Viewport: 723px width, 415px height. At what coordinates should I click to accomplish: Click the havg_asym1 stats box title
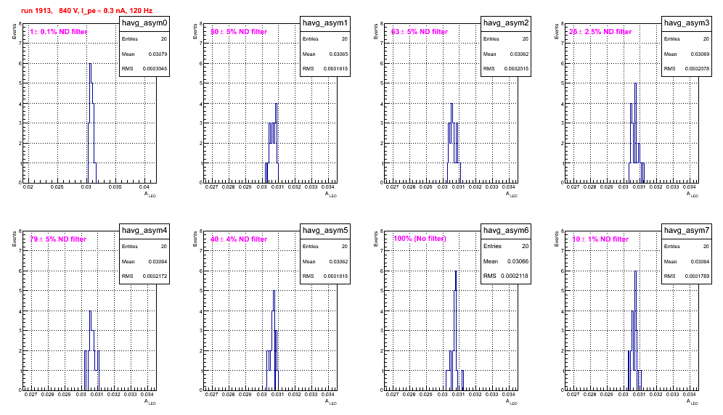click(x=325, y=23)
